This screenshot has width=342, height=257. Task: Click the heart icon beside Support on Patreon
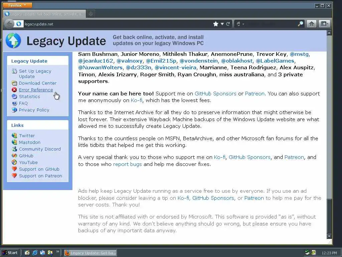pyautogui.click(x=14, y=176)
